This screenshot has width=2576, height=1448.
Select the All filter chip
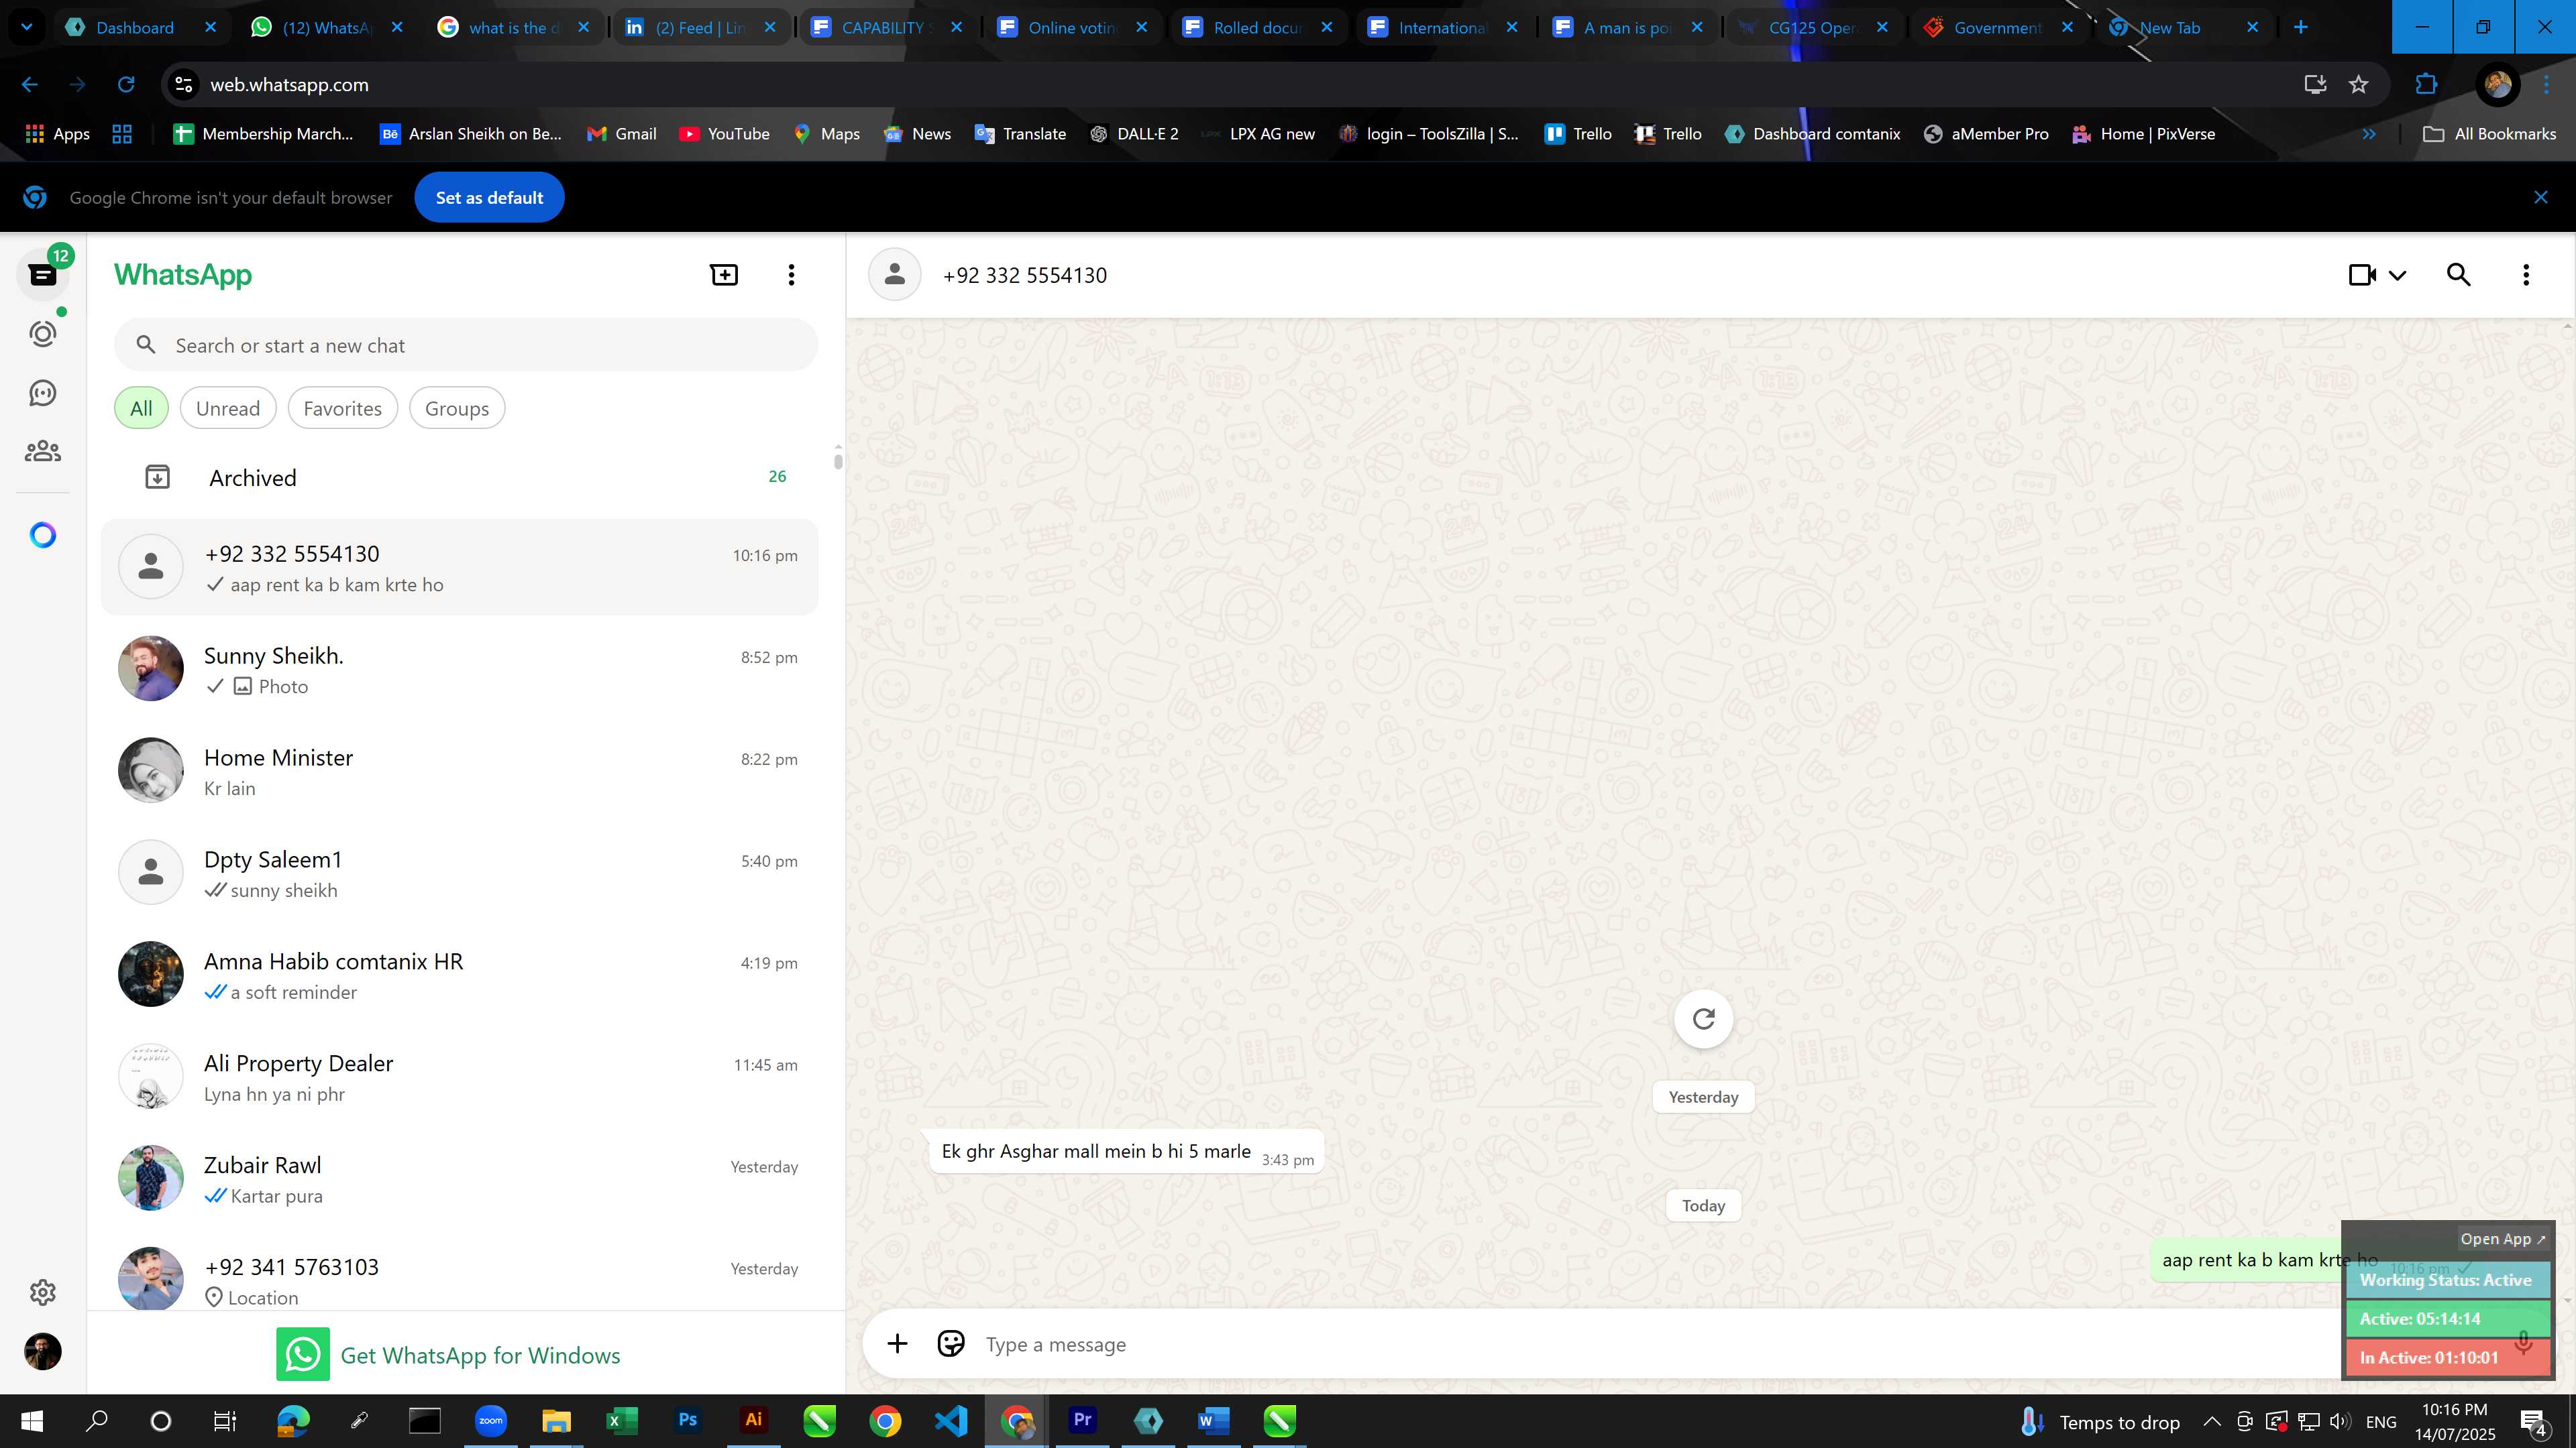point(141,409)
